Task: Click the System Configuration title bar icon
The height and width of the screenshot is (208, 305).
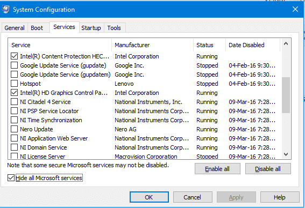Action: point(5,9)
